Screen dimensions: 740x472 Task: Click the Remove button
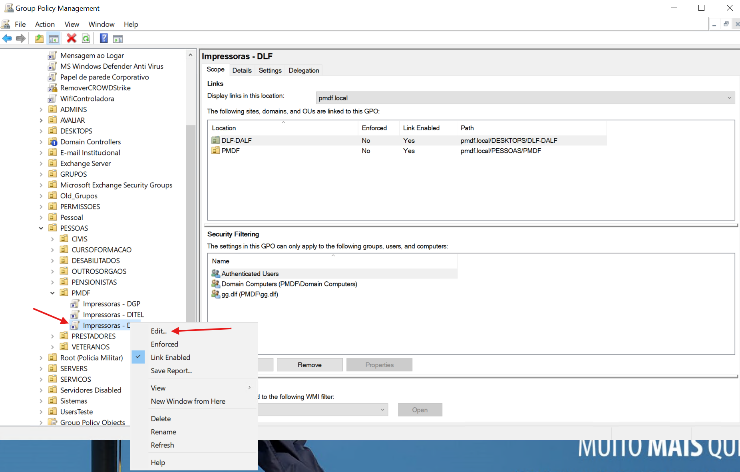(309, 365)
